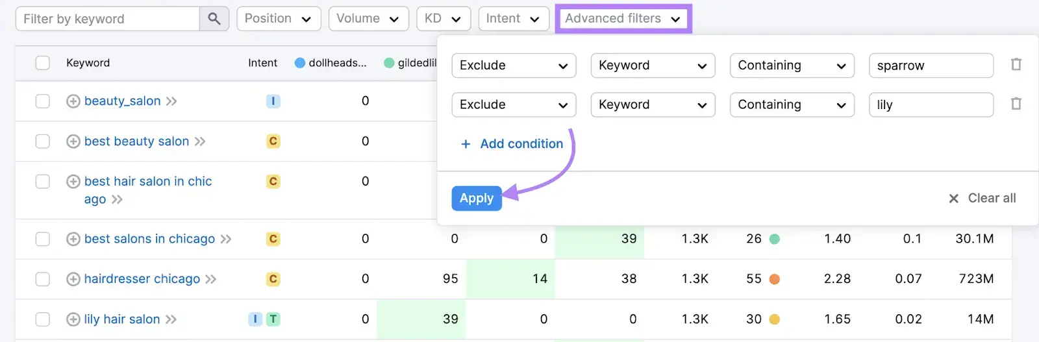Image resolution: width=1039 pixels, height=342 pixels.
Task: Delete the sparrow filter condition
Action: 1016,65
